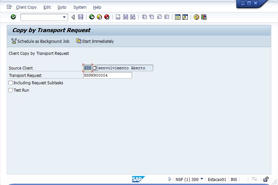Enable Including Request Subtasks checkbox

coord(11,83)
